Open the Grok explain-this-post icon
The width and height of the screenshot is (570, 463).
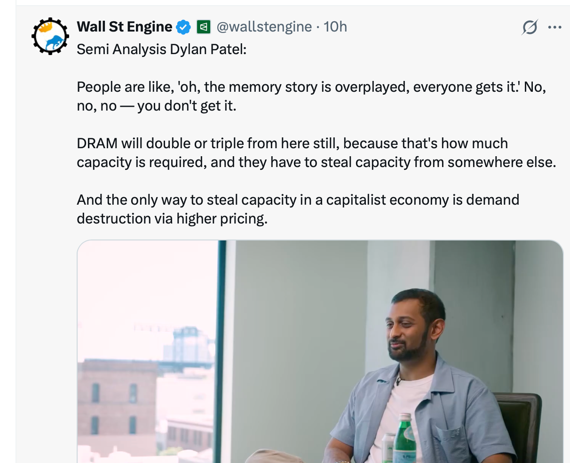(x=530, y=28)
